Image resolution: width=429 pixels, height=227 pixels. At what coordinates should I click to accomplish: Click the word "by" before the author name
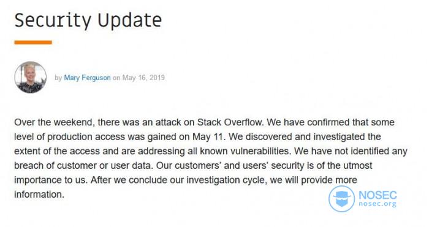coord(58,78)
